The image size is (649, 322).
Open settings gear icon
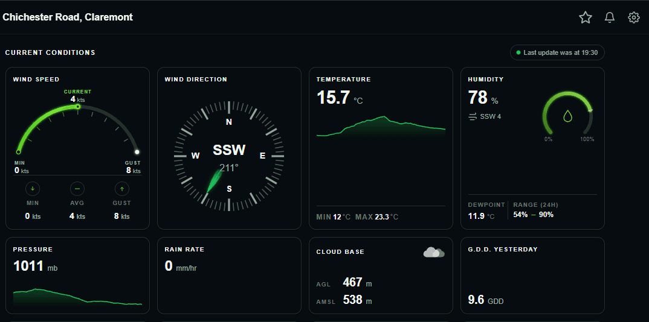tap(634, 17)
